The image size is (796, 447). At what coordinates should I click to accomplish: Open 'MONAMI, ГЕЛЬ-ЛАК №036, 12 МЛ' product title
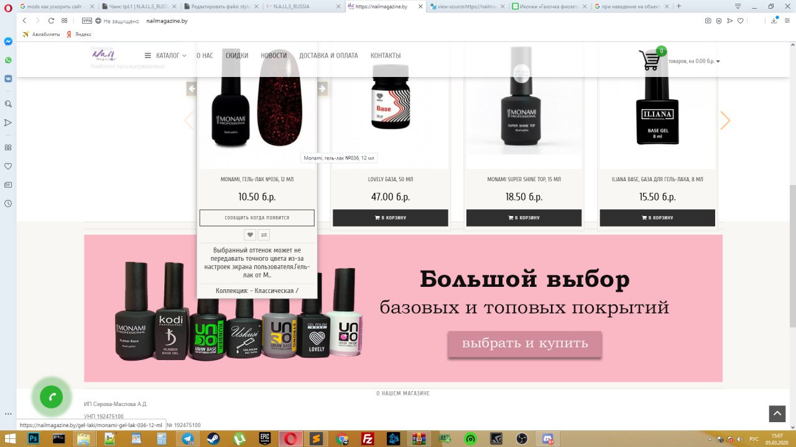[x=257, y=179]
